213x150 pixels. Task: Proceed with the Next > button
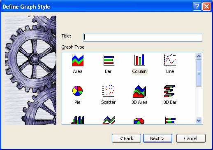pos(157,138)
